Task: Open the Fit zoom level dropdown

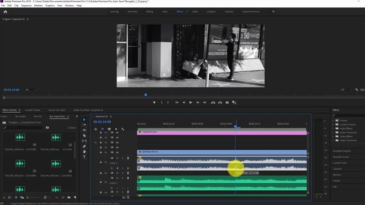Action: click(31, 90)
